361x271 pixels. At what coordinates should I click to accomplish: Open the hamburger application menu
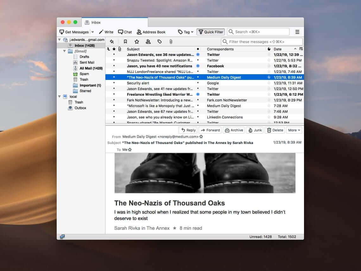[x=297, y=32]
